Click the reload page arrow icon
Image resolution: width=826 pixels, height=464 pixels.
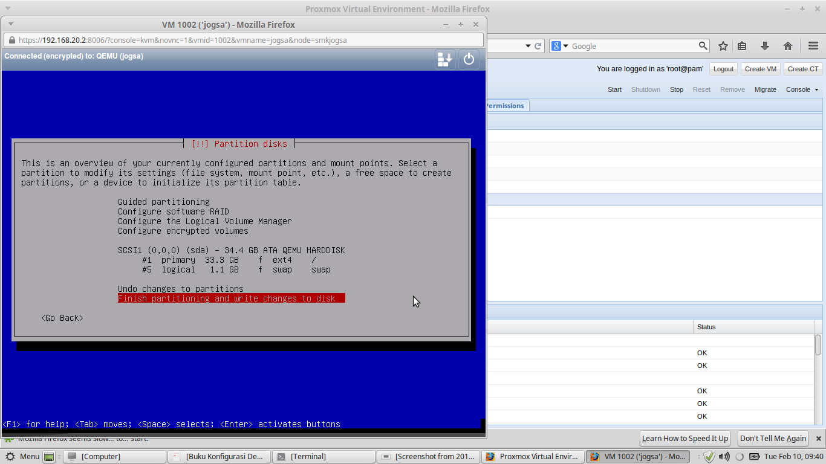pyautogui.click(x=538, y=46)
